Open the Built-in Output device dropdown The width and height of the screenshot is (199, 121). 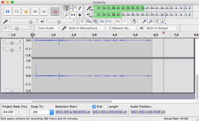(162, 28)
